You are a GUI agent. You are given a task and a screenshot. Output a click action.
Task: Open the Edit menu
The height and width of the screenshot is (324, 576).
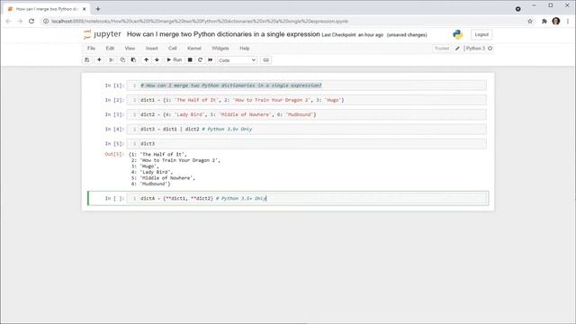tap(110, 48)
